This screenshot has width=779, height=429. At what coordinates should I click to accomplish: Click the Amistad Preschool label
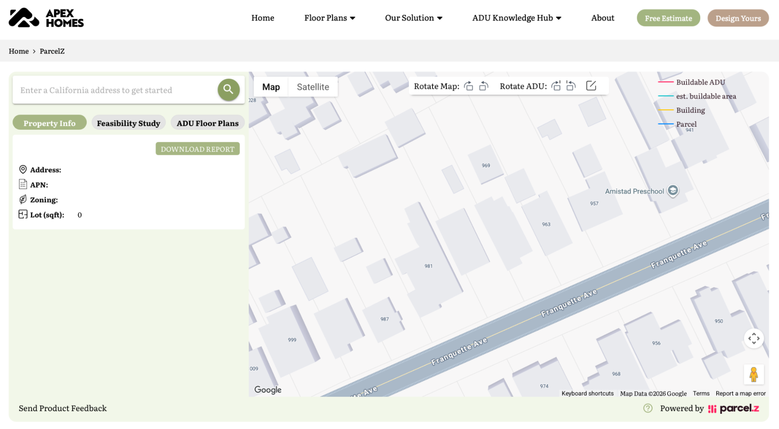634,191
